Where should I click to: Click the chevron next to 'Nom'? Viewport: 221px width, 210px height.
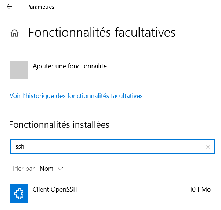coord(61,169)
